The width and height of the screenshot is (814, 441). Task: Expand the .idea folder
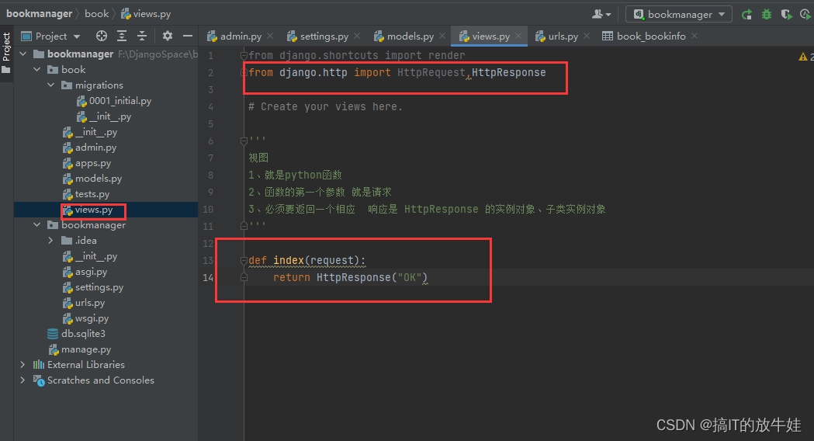pyautogui.click(x=50, y=241)
